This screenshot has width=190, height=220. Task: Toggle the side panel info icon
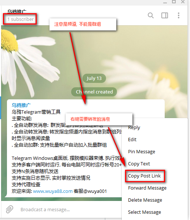[x=165, y=15]
